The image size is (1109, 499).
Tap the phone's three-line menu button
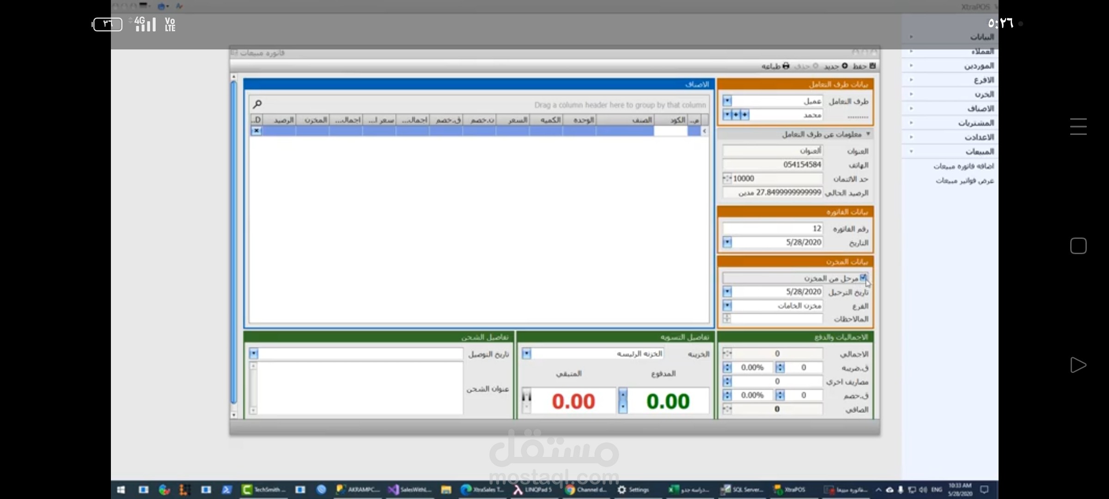(1078, 127)
